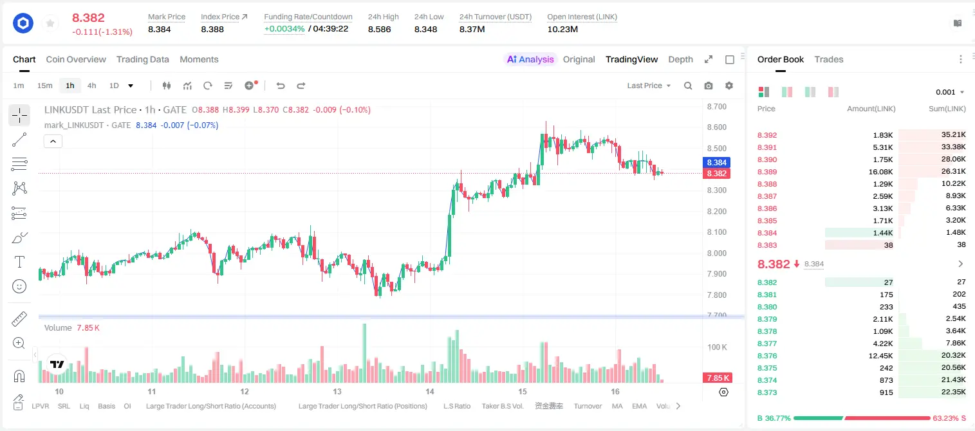Image resolution: width=975 pixels, height=431 pixels.
Task: Toggle magnet mode for drawings
Action: click(x=19, y=376)
